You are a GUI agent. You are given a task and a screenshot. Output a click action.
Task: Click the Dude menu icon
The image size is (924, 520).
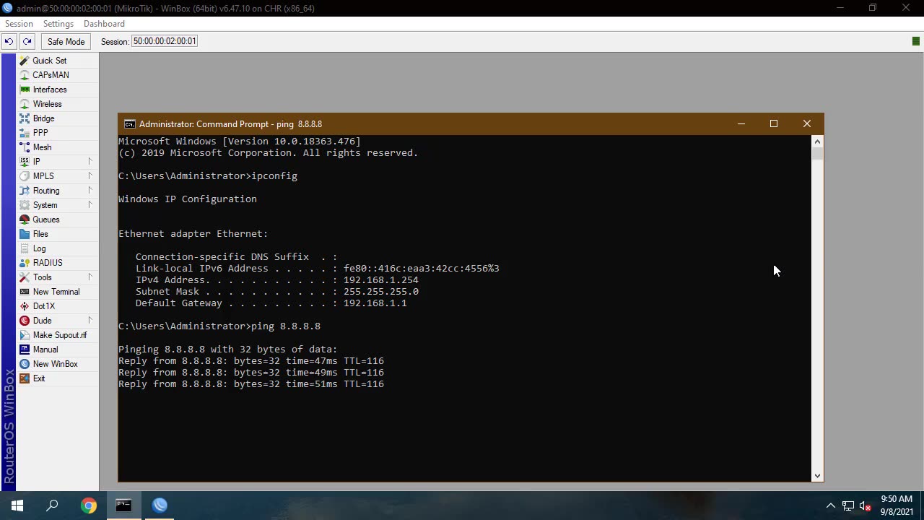pyautogui.click(x=25, y=321)
